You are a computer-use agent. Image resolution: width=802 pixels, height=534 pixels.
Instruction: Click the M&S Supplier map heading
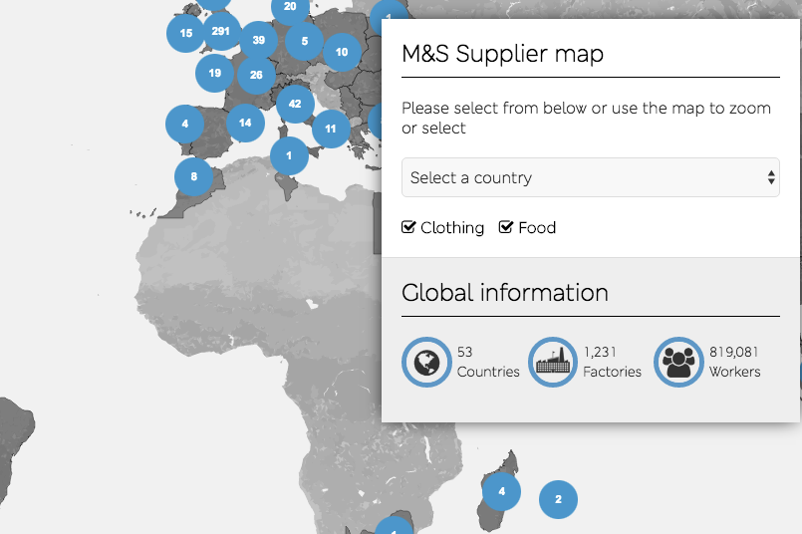point(503,53)
